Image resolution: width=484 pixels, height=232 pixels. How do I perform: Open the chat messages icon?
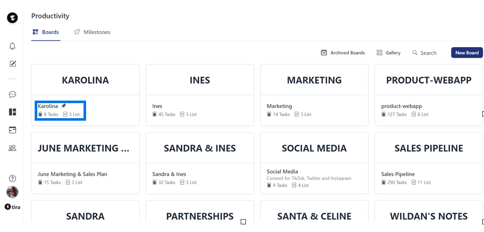(12, 95)
